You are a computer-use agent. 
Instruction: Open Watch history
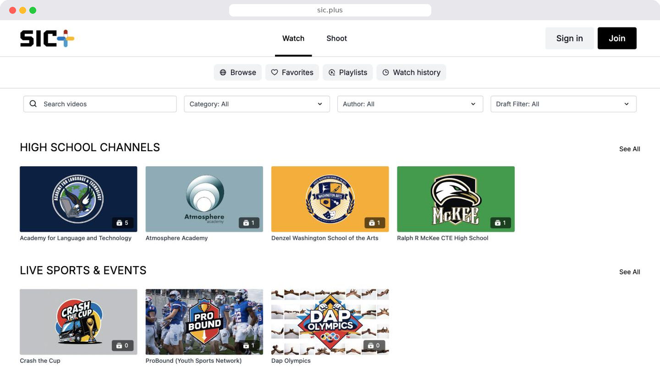411,72
